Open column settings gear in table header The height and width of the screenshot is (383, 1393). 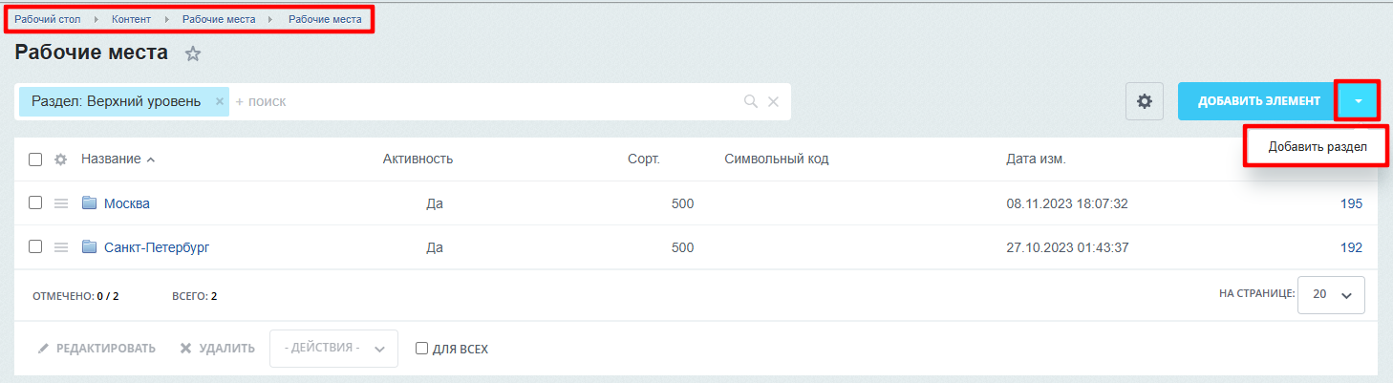tap(60, 160)
